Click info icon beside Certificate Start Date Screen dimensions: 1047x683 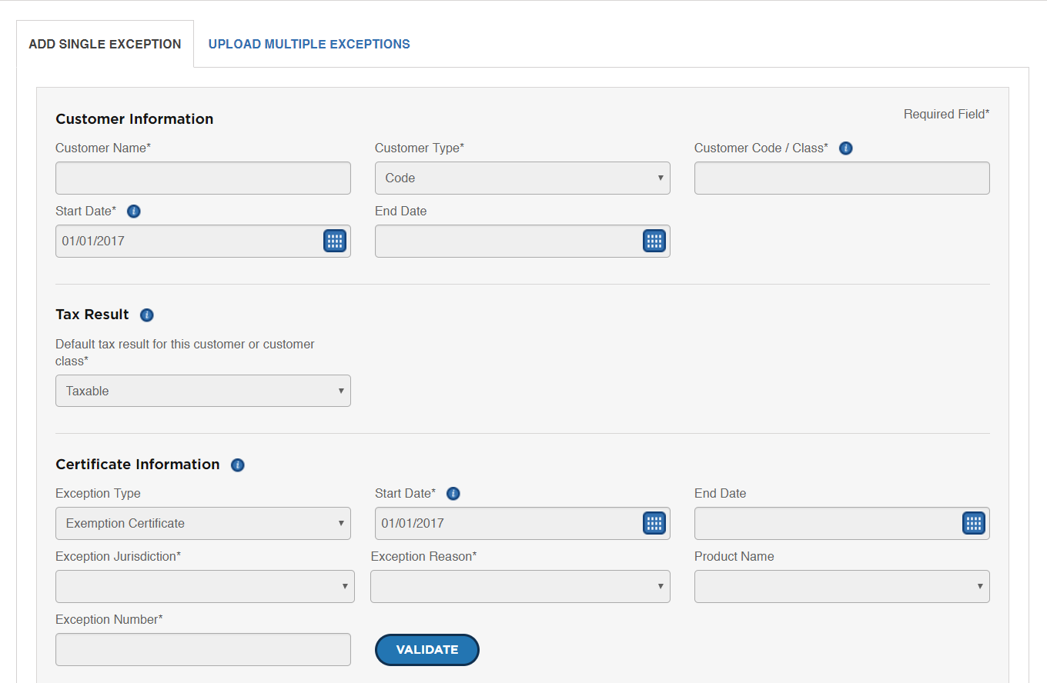(453, 494)
